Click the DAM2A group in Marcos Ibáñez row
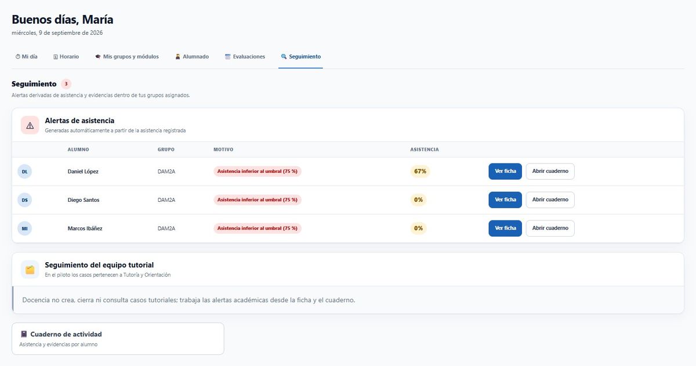Screen dimensions: 696x366 166,229
